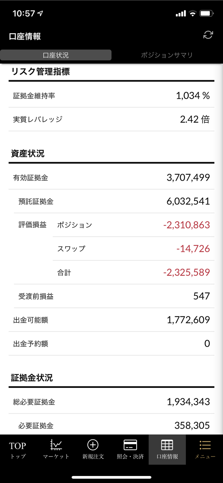Tap the refresh icon in header
The image size is (223, 483).
click(208, 35)
